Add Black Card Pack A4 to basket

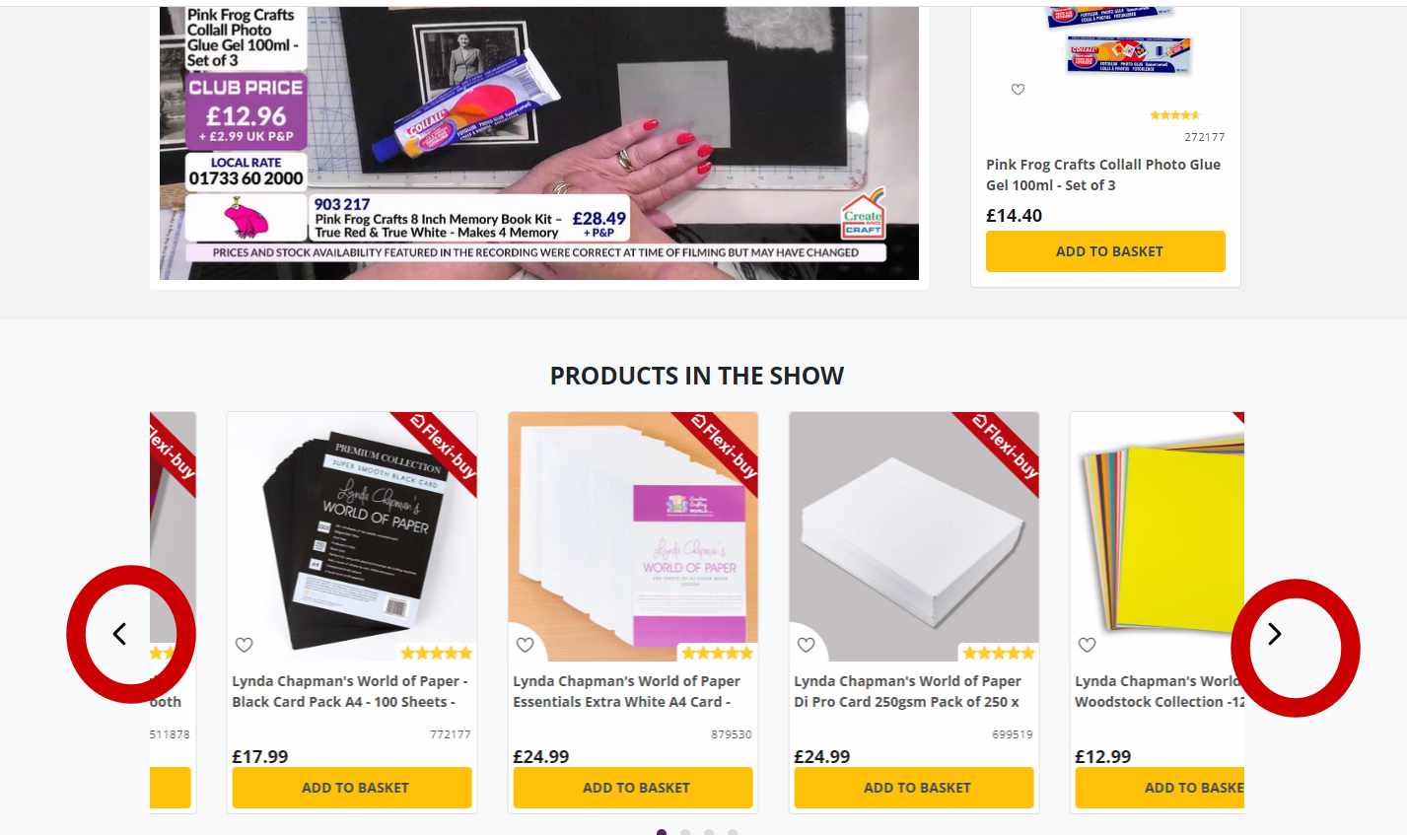(352, 788)
